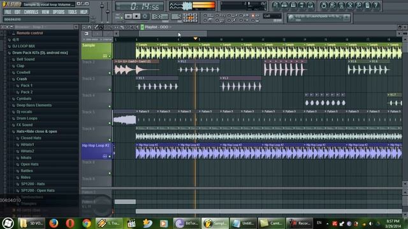Select the Hip Hop Loop #2 track header
408x229 pixels.
click(x=96, y=151)
